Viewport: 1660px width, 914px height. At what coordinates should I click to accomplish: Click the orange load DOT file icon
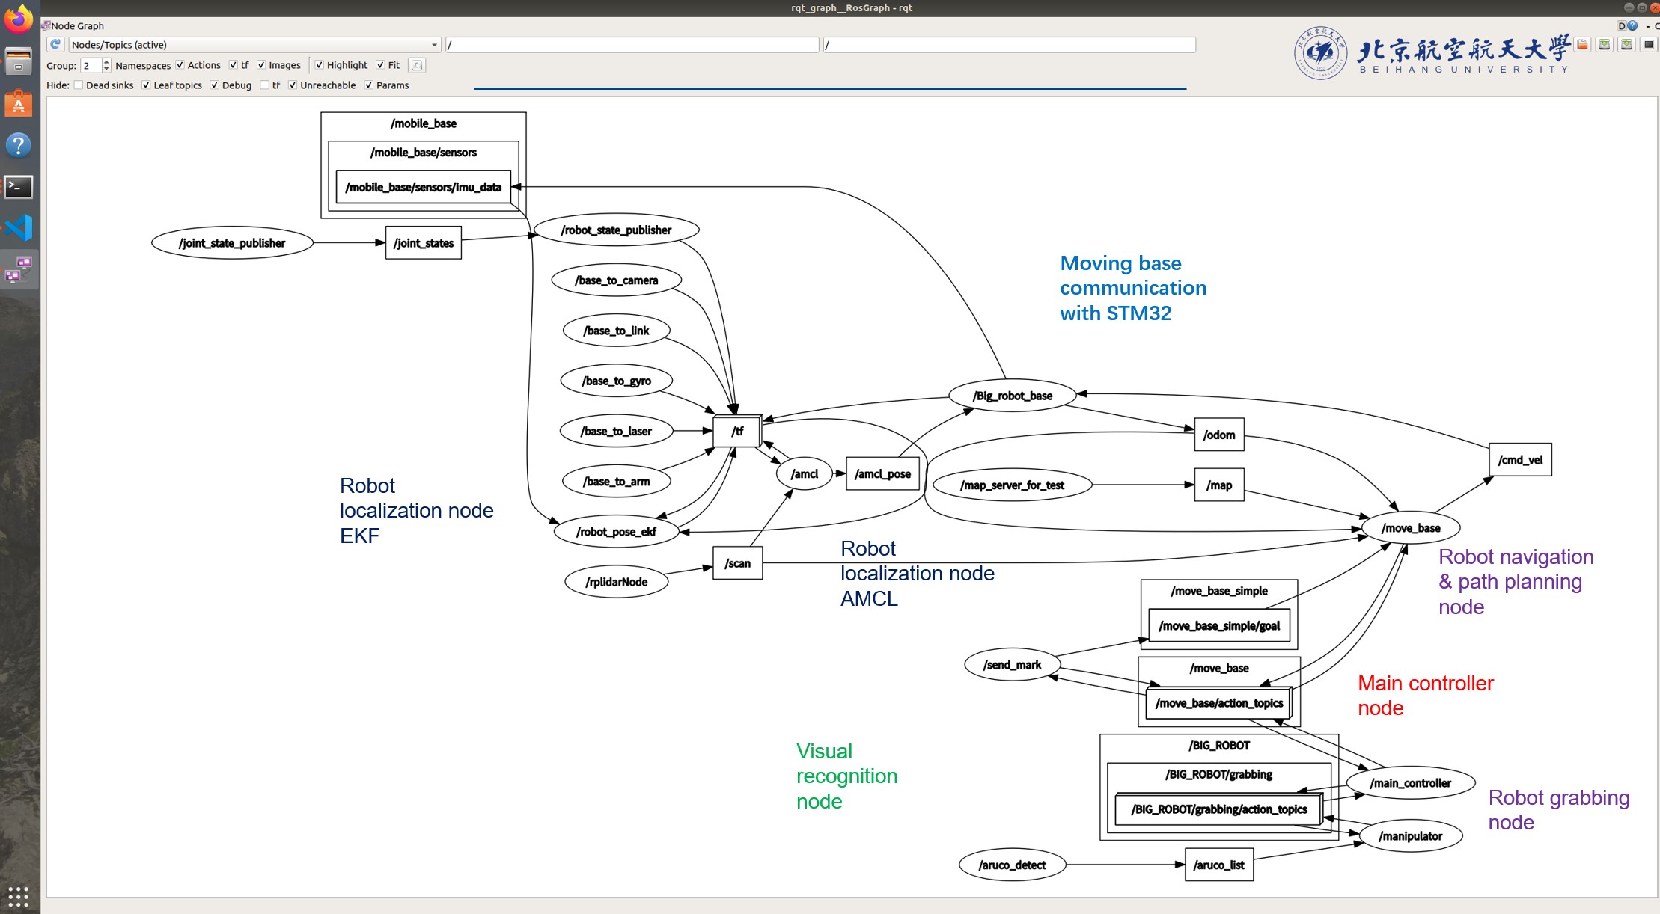pyautogui.click(x=1582, y=45)
